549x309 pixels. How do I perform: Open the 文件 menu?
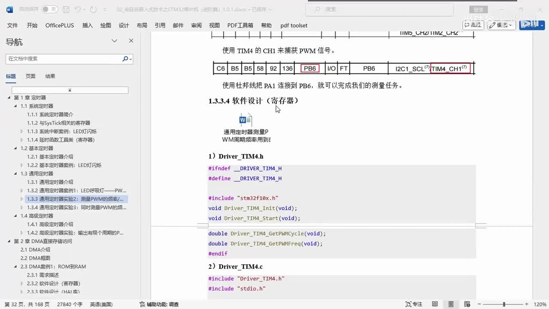(x=12, y=25)
